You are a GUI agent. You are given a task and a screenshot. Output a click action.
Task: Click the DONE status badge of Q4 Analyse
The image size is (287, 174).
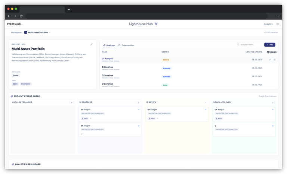[x=165, y=85]
